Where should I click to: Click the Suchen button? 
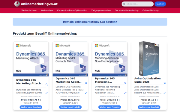click(160, 4)
